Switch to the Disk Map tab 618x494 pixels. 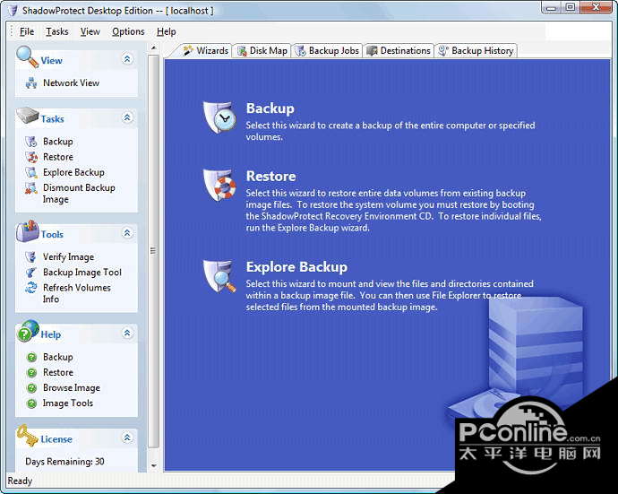262,51
